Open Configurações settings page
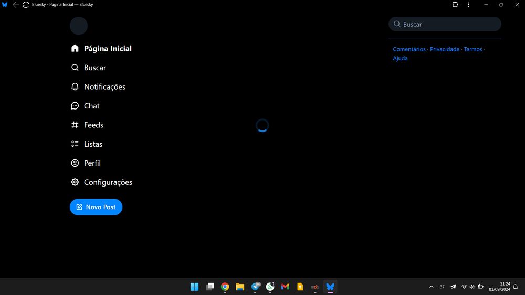 pos(102,182)
